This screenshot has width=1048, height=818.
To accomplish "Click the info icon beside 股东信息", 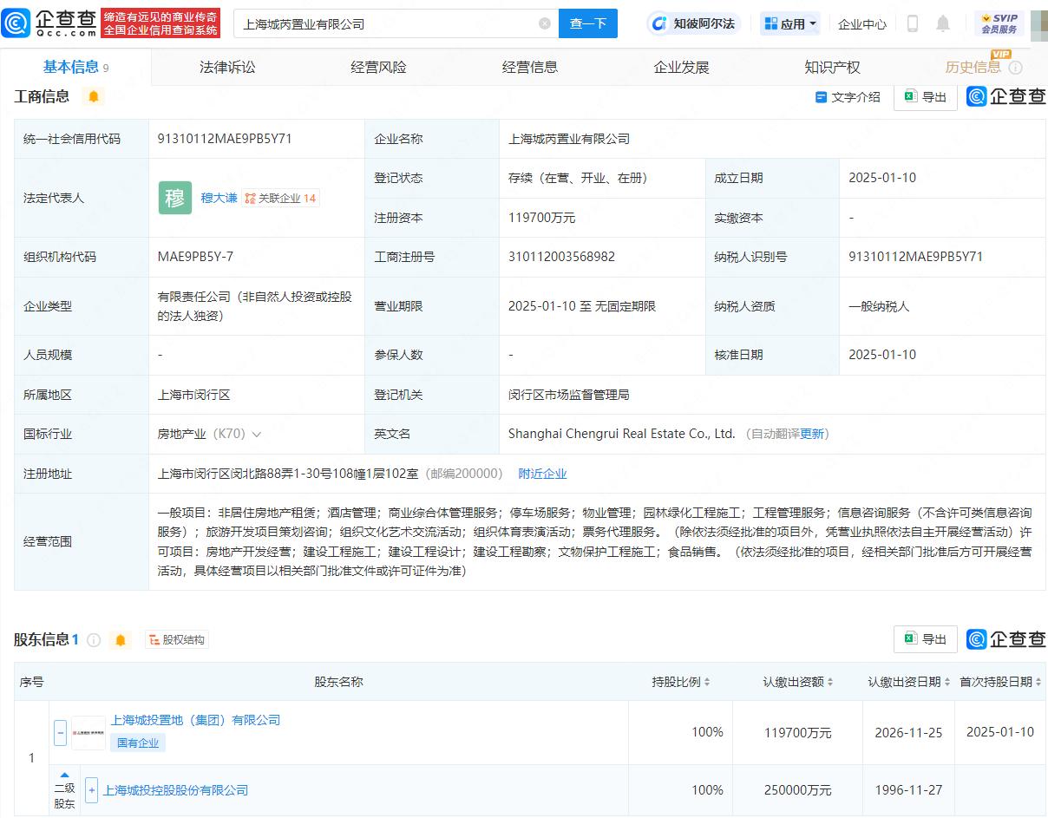I will (94, 640).
